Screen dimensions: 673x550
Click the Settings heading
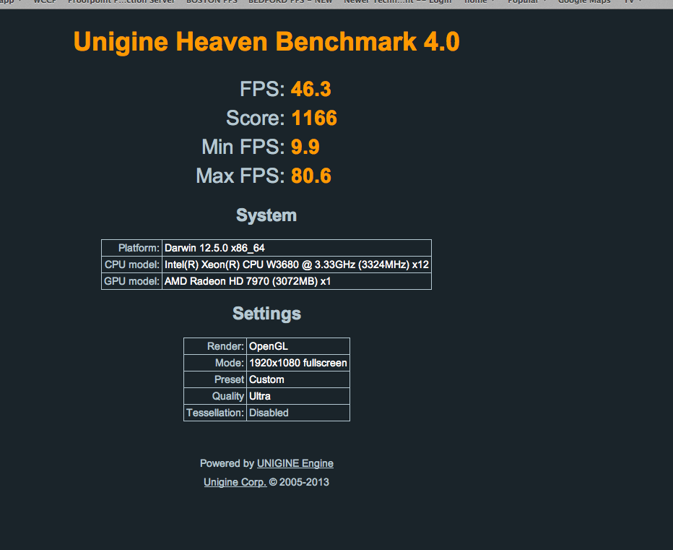pos(266,314)
